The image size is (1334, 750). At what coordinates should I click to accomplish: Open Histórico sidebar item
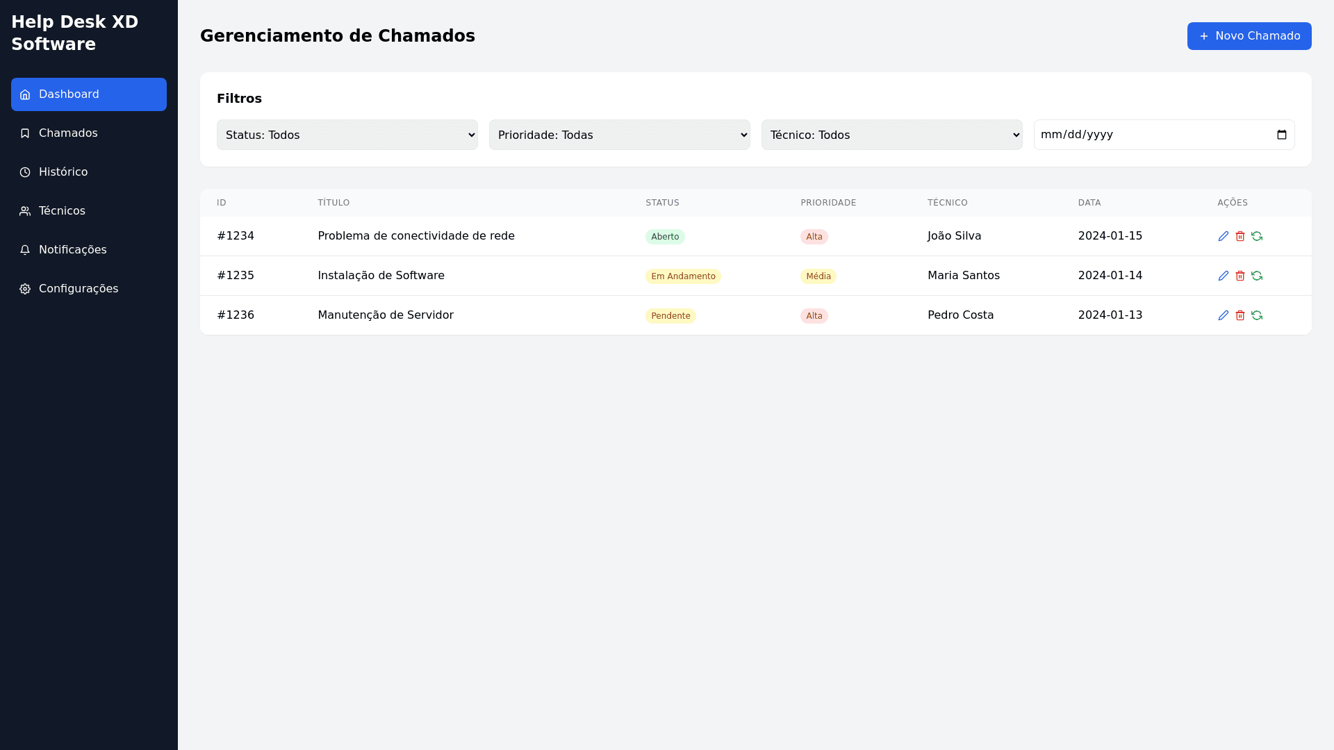click(x=63, y=172)
